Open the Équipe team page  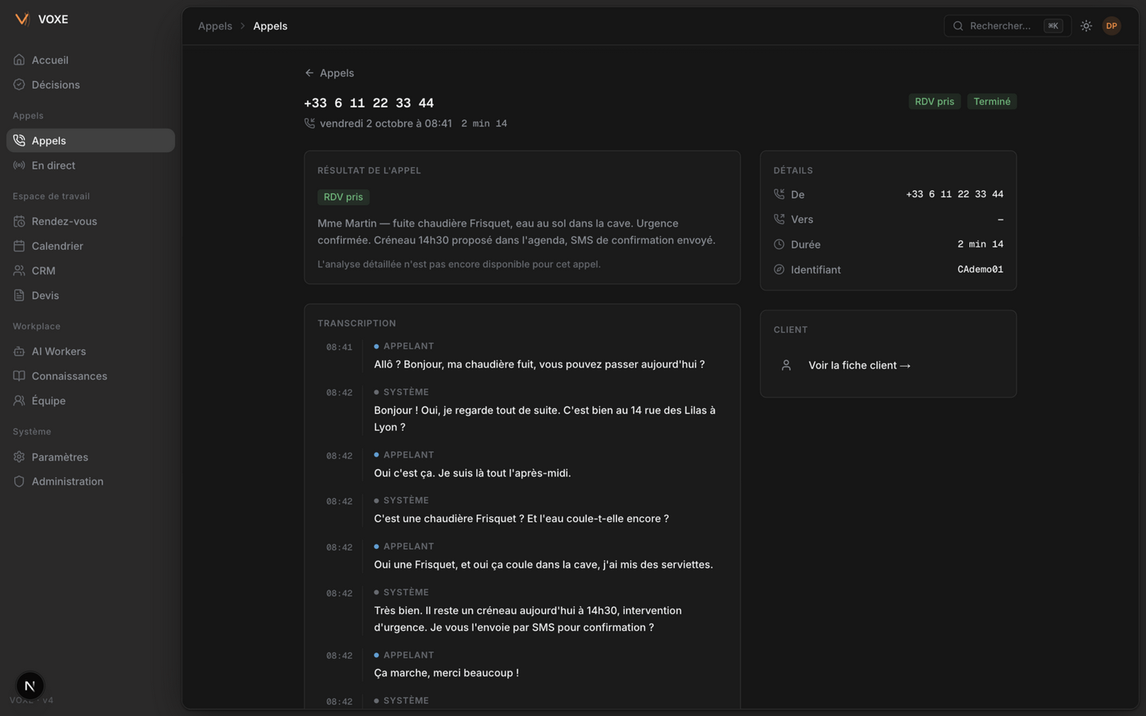[x=90, y=400]
